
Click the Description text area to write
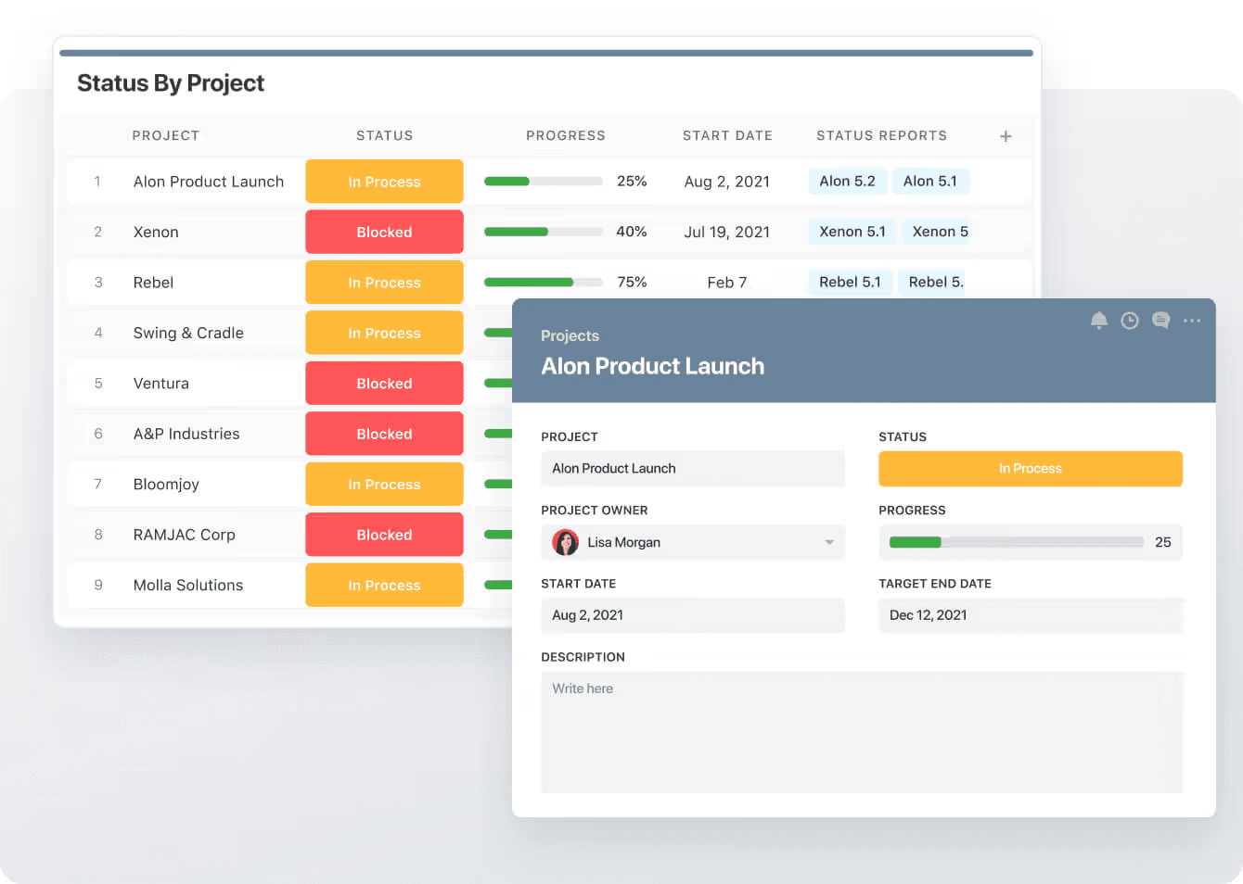(861, 732)
